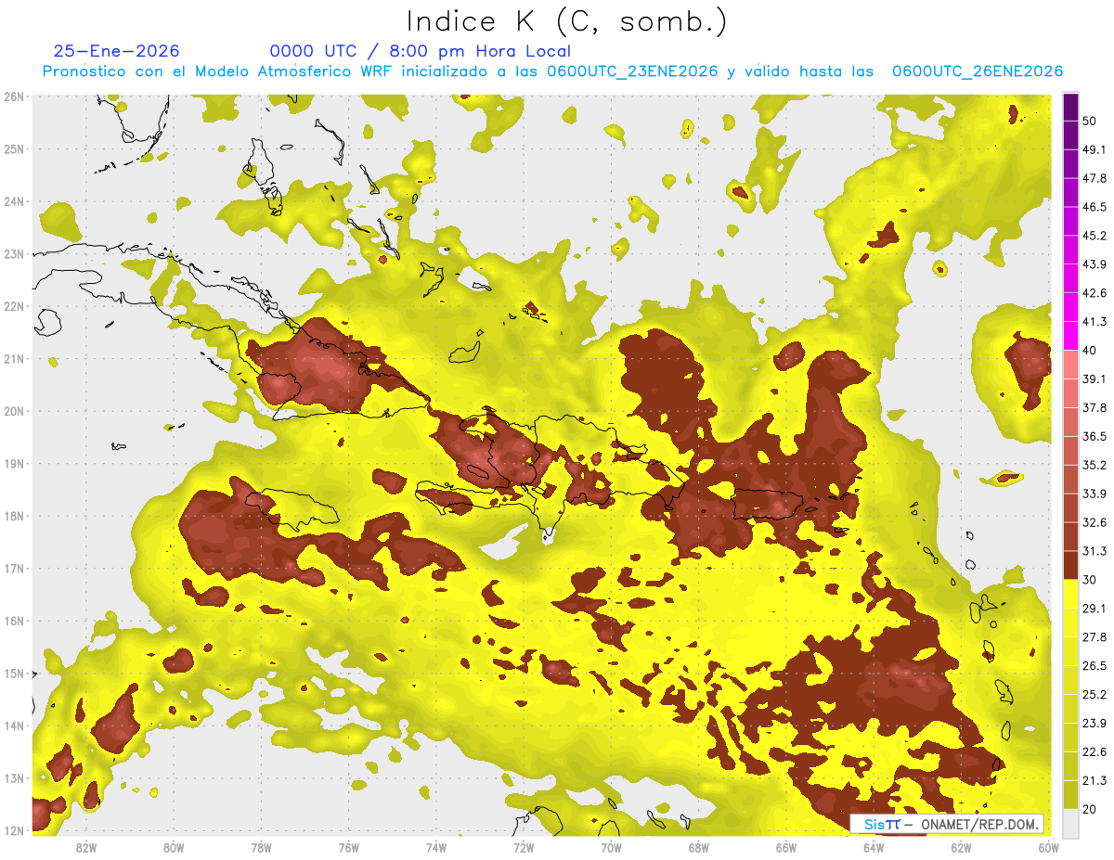Click the colorbar value "25.2"
The height and width of the screenshot is (860, 1114).
click(x=1094, y=695)
